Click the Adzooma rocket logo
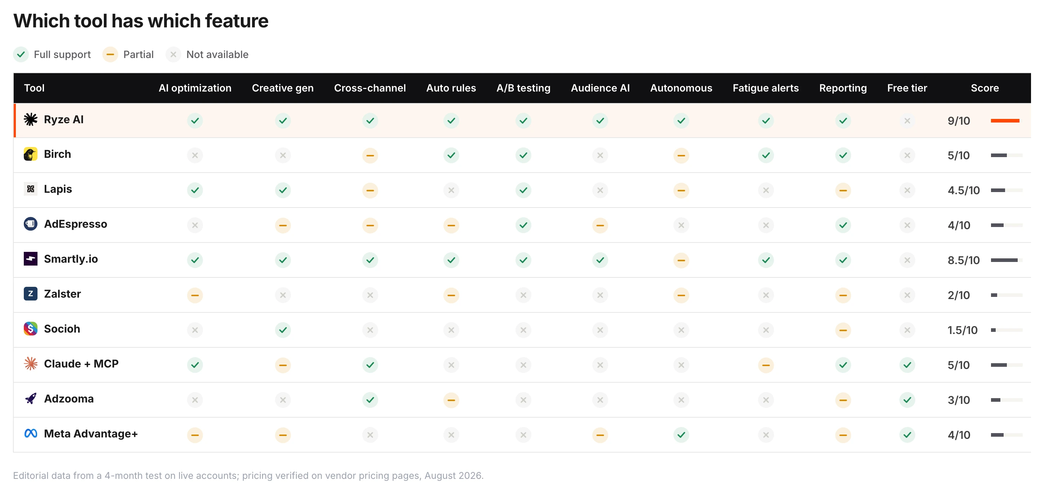Image resolution: width=1044 pixels, height=494 pixels. 30,399
